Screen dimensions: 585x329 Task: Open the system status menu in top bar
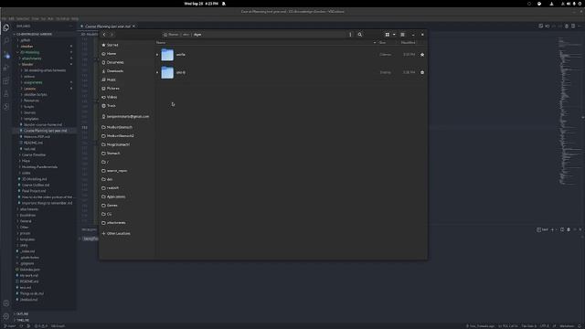click(x=572, y=4)
